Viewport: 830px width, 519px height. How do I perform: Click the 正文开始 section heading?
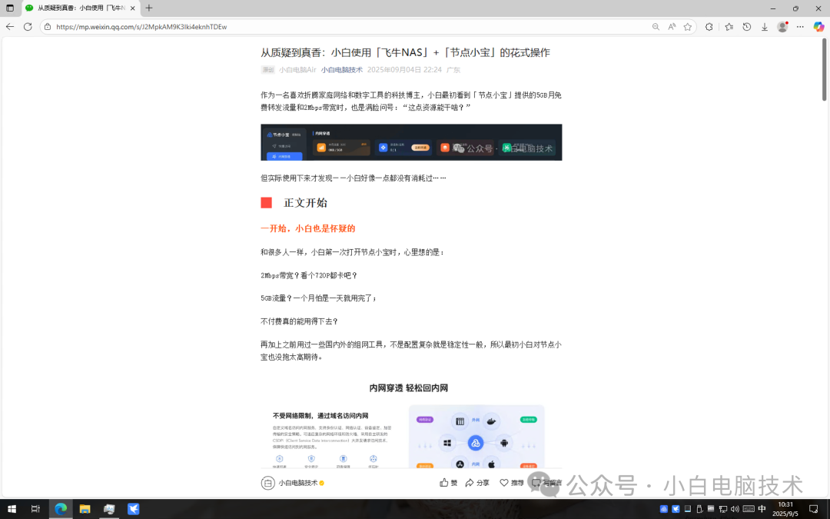pos(305,203)
